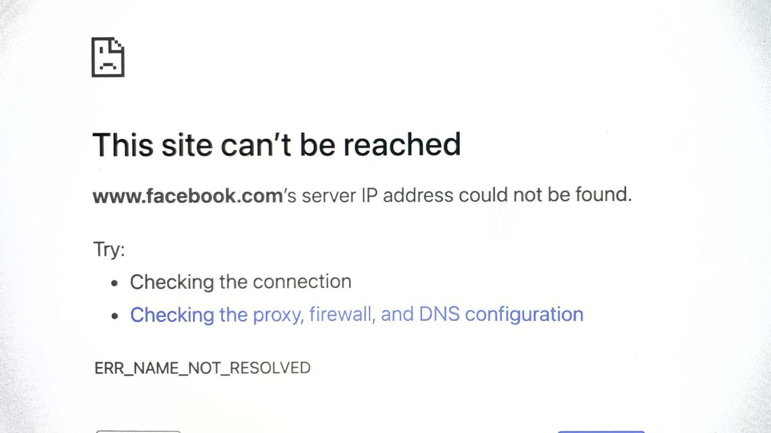Click the outlined button at the bottom left
Screen dimensions: 771x433
point(138,431)
